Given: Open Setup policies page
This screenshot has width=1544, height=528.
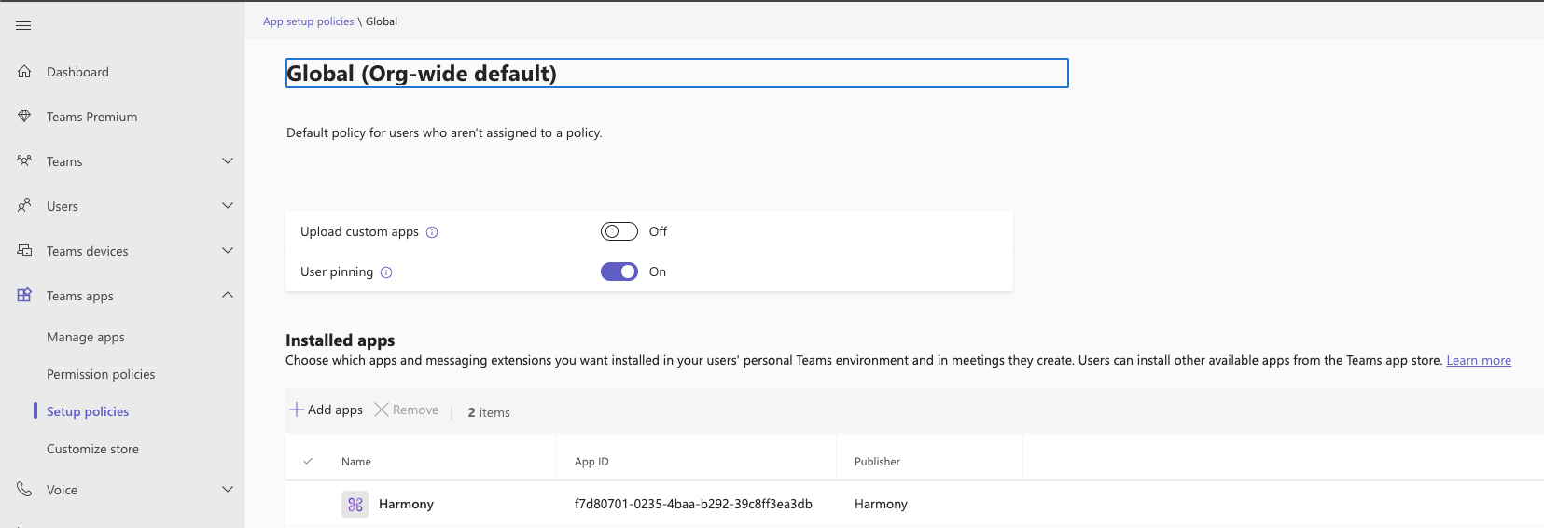Looking at the screenshot, I should (x=88, y=411).
